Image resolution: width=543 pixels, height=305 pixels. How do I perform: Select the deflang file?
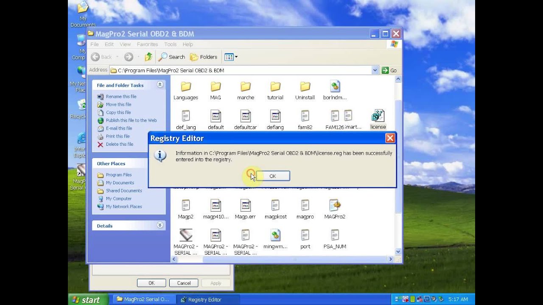pos(275,120)
